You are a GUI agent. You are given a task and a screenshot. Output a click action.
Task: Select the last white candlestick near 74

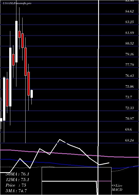pos(32,94)
